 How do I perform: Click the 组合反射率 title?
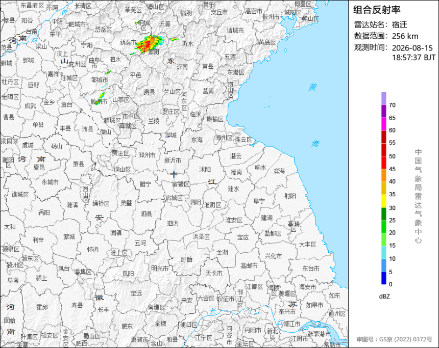click(377, 10)
